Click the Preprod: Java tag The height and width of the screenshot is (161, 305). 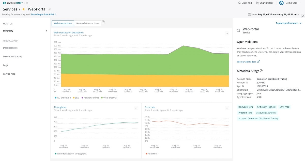click(x=245, y=113)
